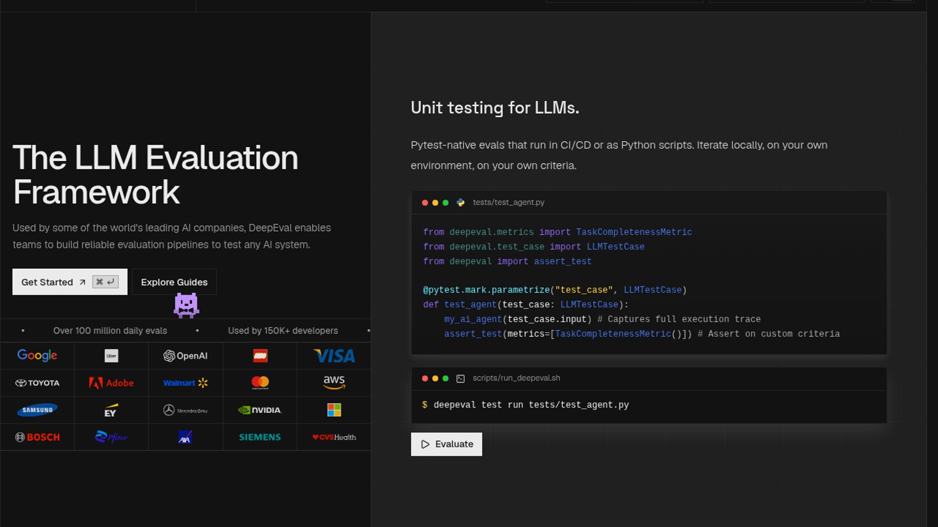
Task: Click the OpenAI logo
Action: point(186,356)
